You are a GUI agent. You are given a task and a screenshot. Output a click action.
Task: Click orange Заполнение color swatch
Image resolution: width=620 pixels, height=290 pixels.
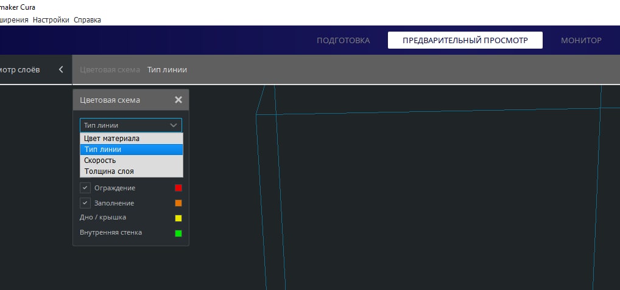tap(178, 203)
